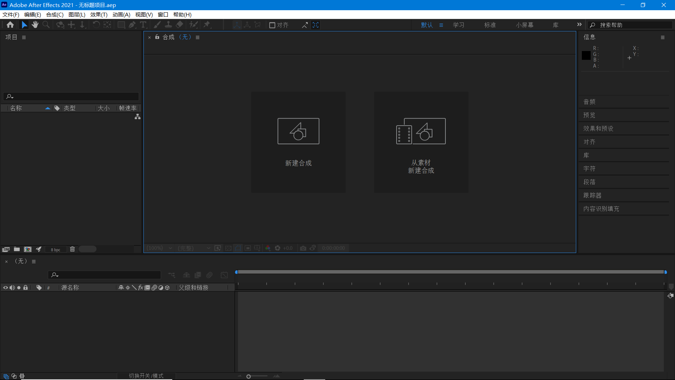Switch to the 学习 workspace tab
The image size is (675, 380).
tap(458, 25)
